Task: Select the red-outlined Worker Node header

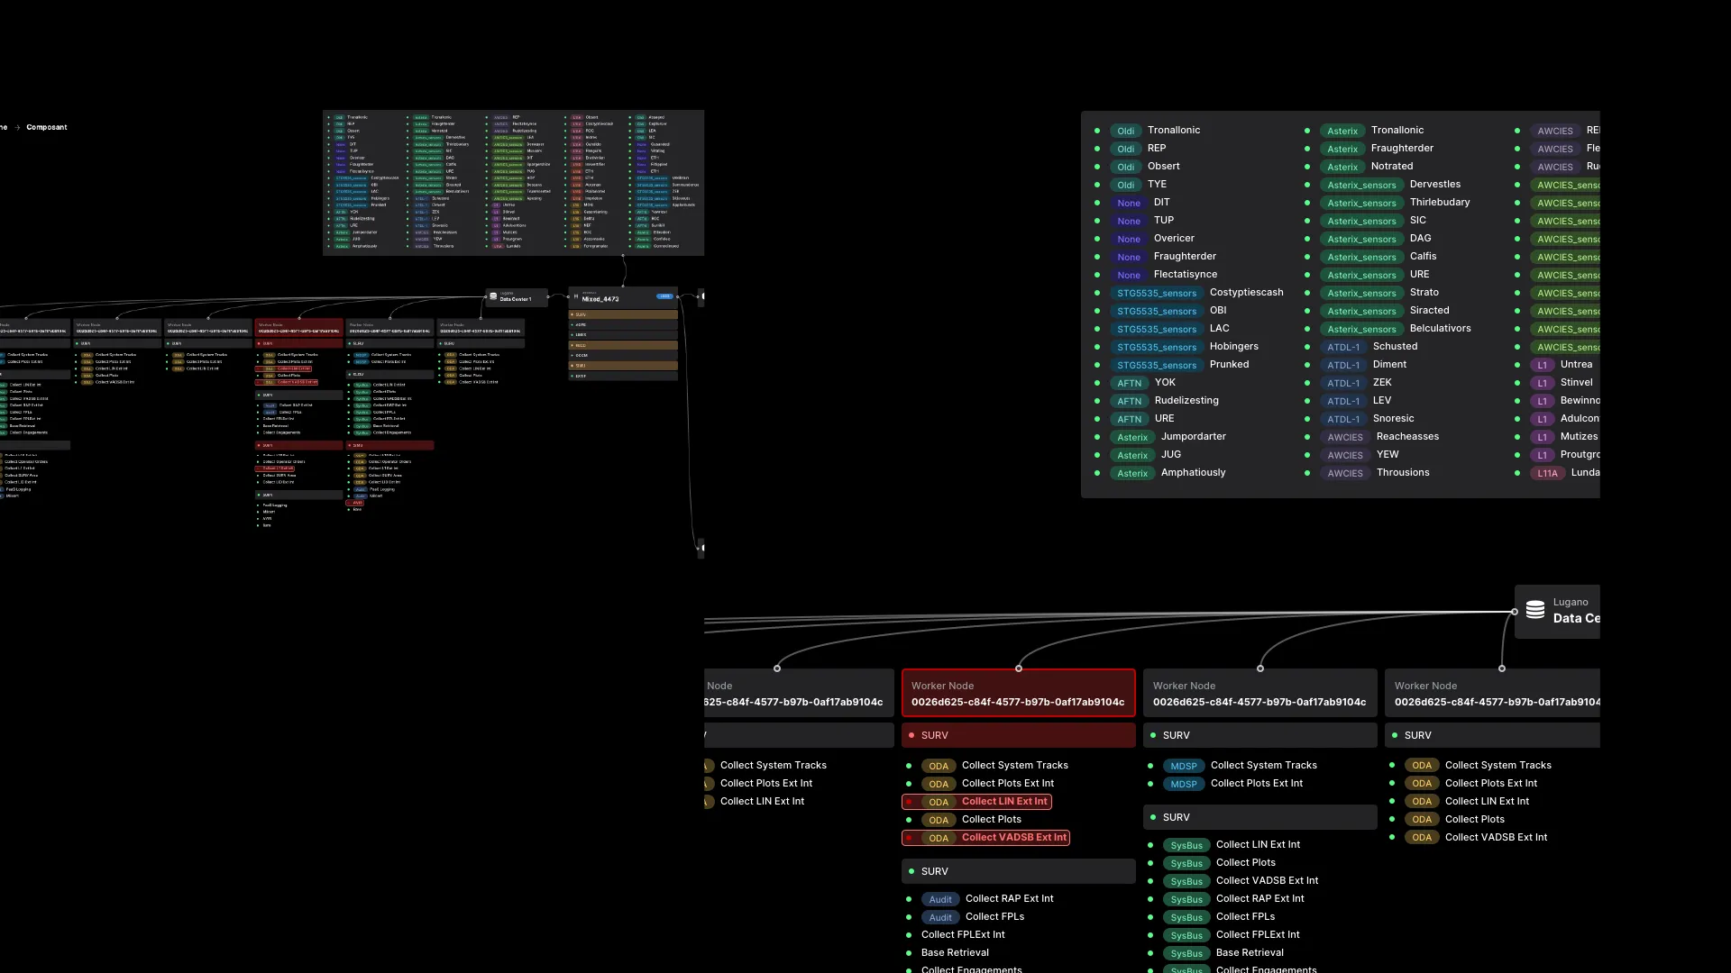Action: pos(1019,693)
